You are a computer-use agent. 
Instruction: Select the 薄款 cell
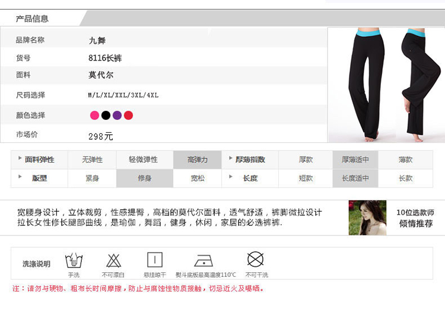click(406, 159)
